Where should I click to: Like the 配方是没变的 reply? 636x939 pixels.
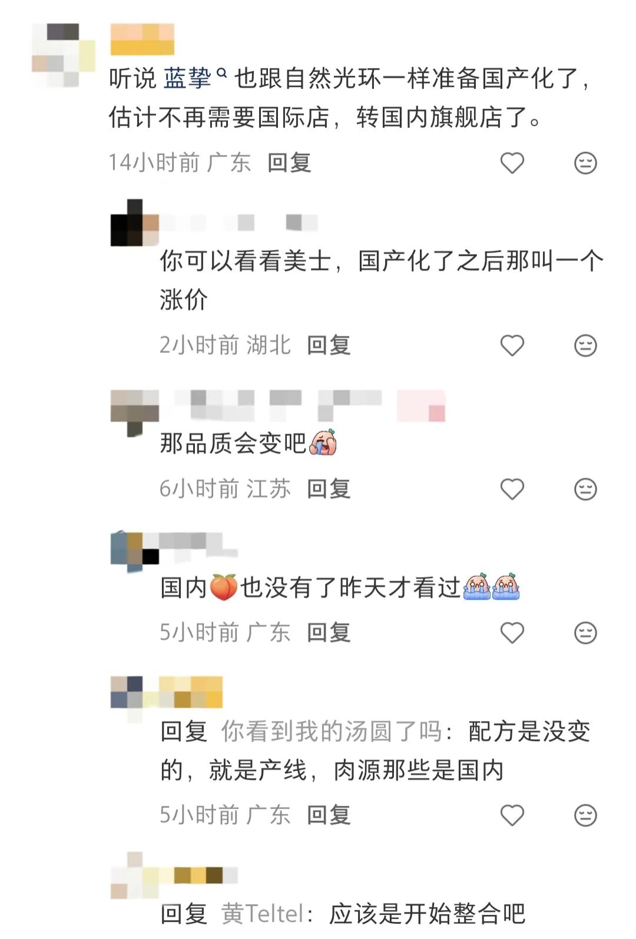(512, 816)
